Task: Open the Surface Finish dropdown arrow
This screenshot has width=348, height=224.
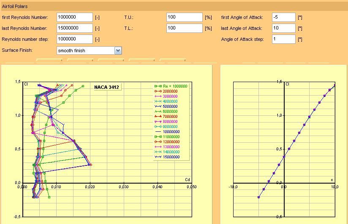Action: coord(118,51)
